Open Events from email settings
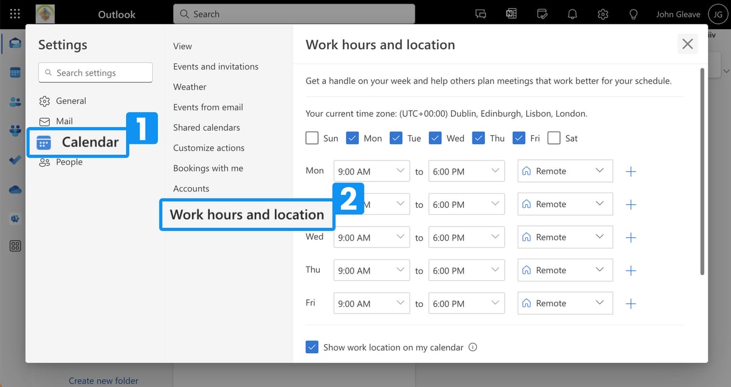The image size is (731, 387). [208, 107]
